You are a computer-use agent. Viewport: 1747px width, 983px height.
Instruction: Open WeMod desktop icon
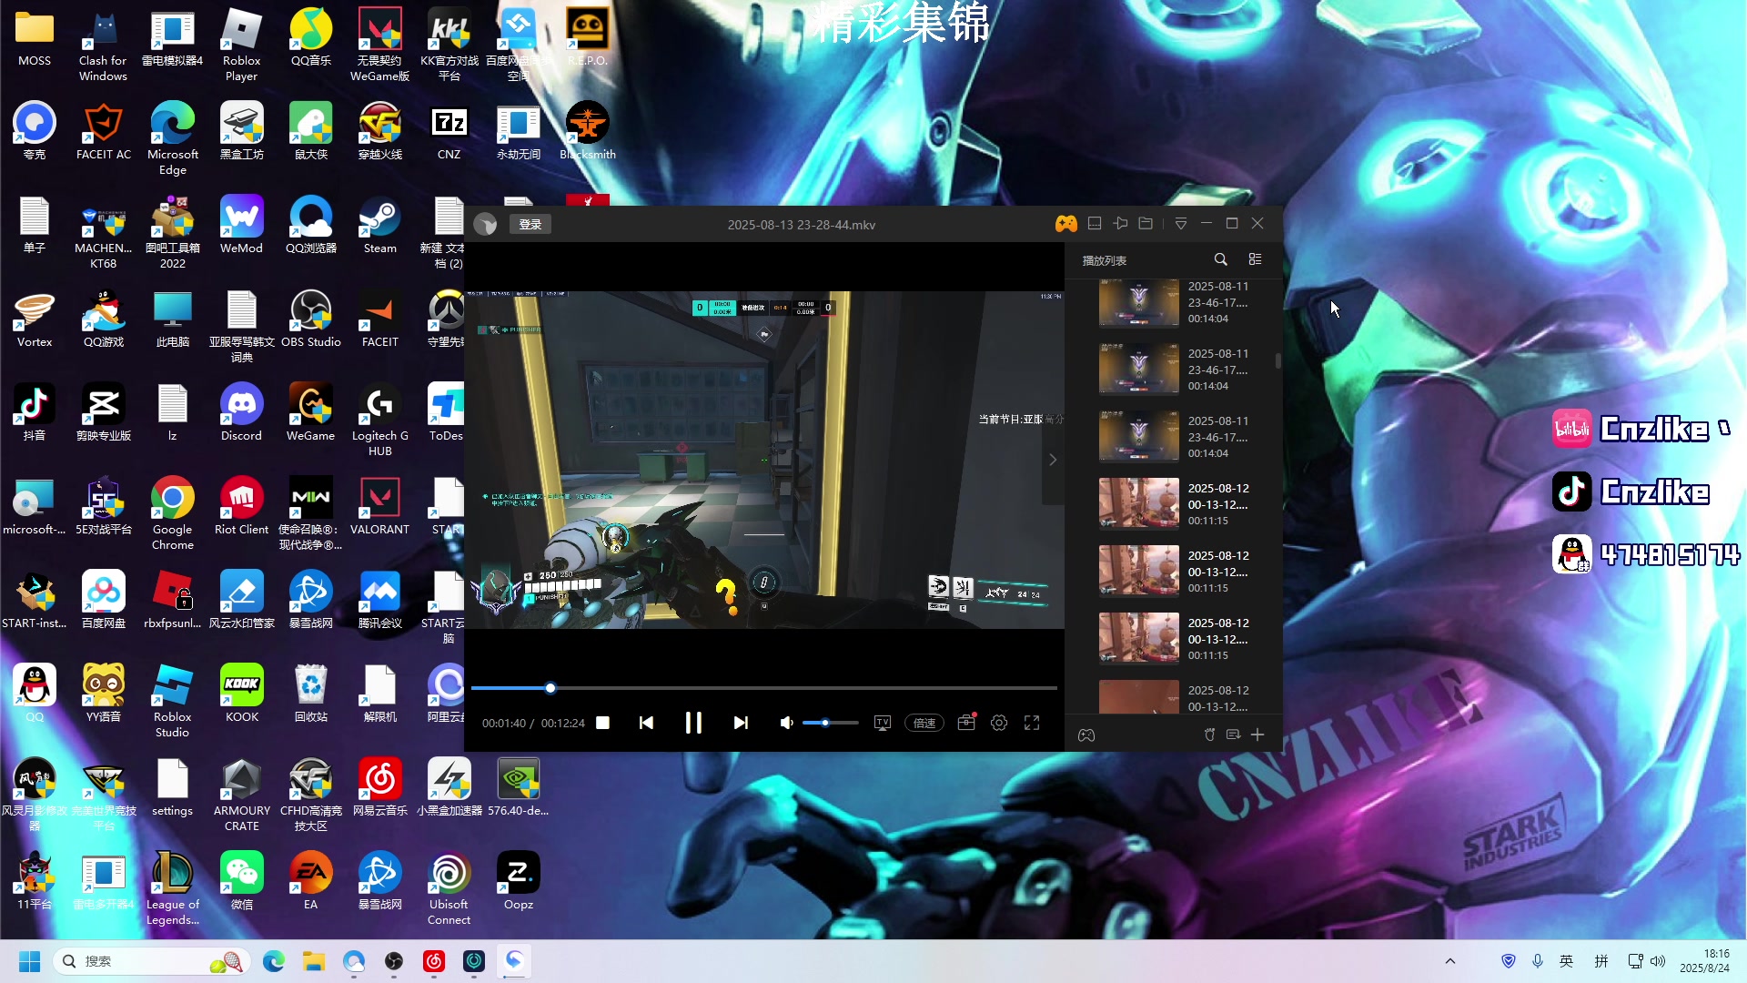[241, 225]
